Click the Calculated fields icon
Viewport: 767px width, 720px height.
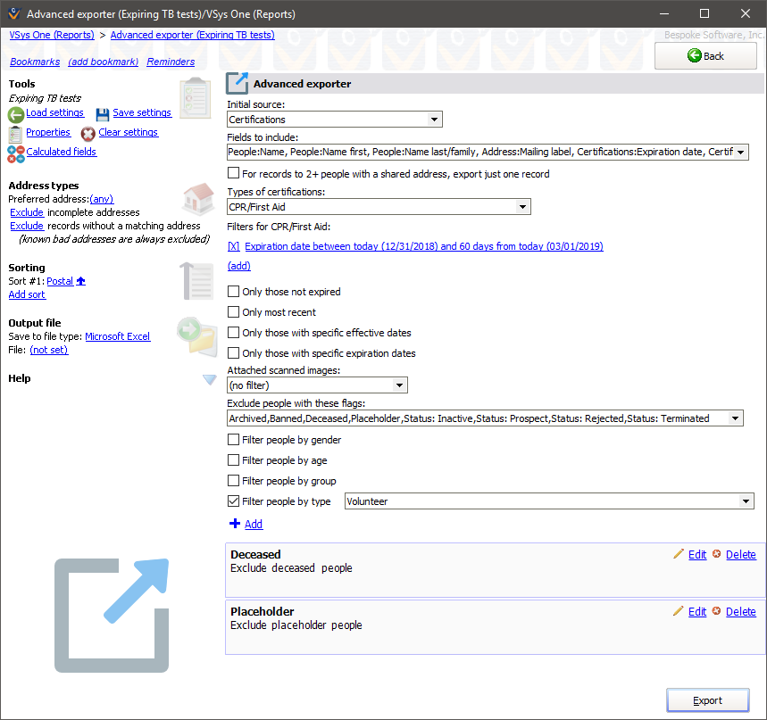pos(14,152)
